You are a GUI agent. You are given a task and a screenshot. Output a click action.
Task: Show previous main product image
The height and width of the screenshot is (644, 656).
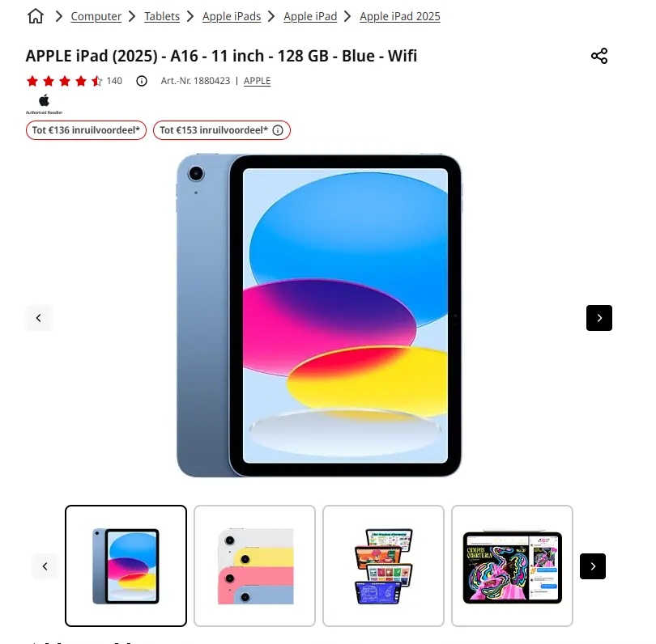(39, 318)
